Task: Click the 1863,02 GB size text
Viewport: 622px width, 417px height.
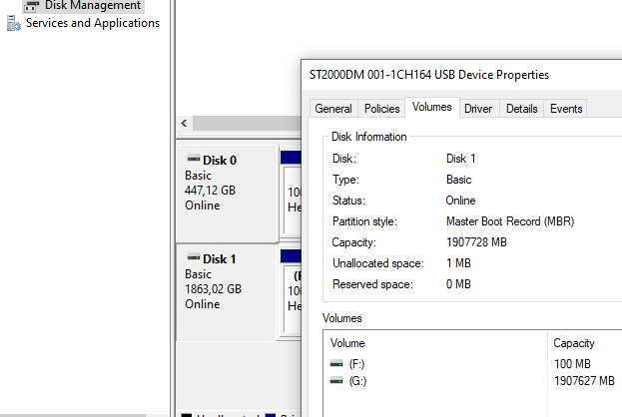Action: (213, 289)
